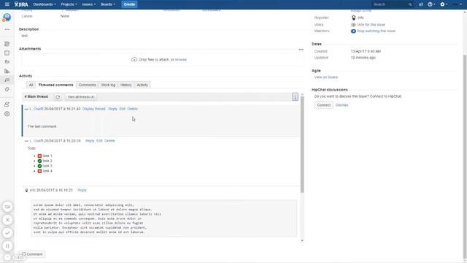The image size is (467, 263).
Task: Expand the Projects menu
Action: click(x=69, y=4)
